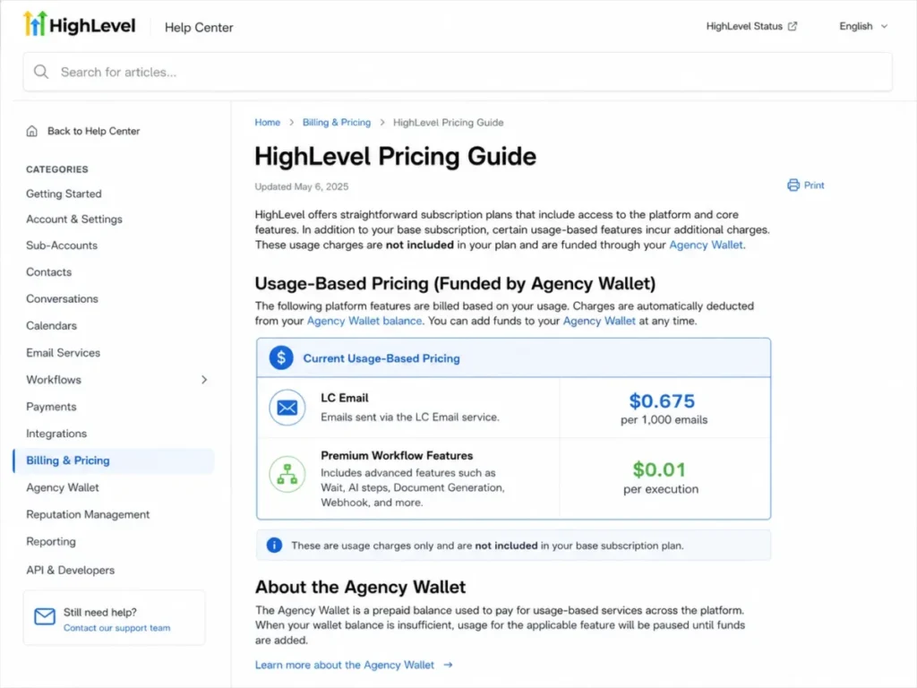Open the Email Services category
The width and height of the screenshot is (917, 688).
click(x=64, y=353)
